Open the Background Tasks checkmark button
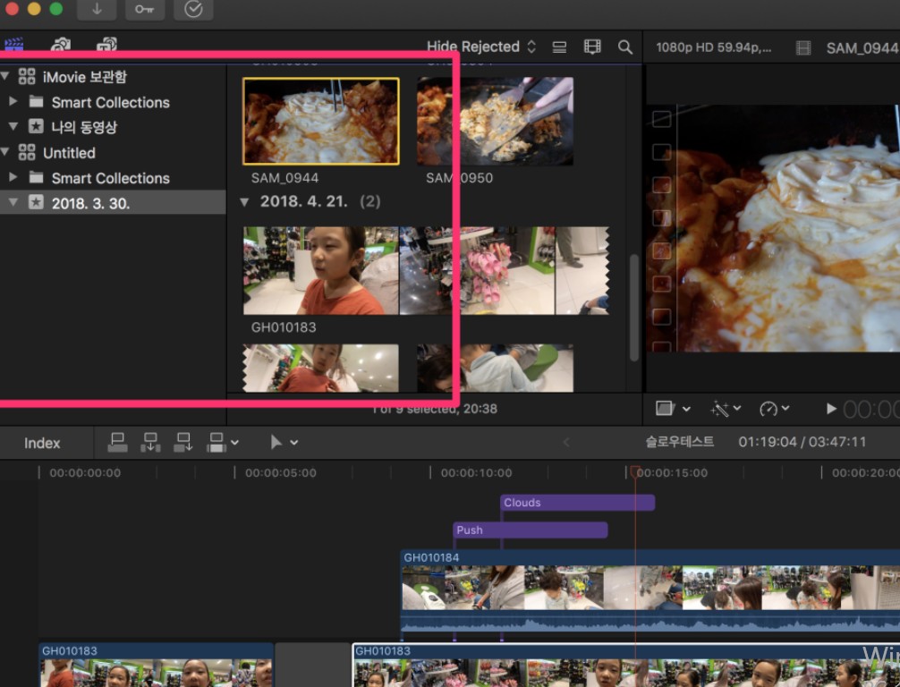900x687 pixels. [193, 9]
